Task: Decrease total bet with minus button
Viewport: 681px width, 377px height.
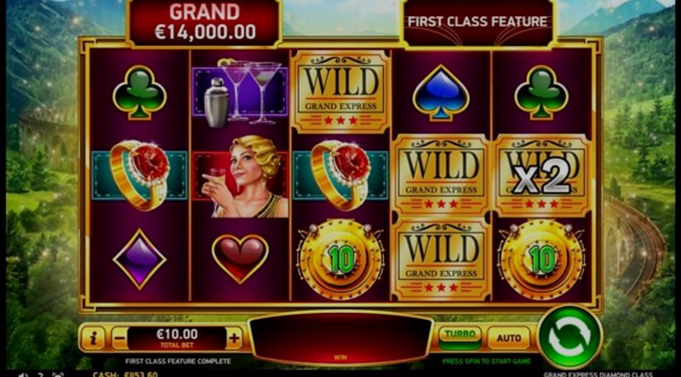Action: click(x=119, y=338)
